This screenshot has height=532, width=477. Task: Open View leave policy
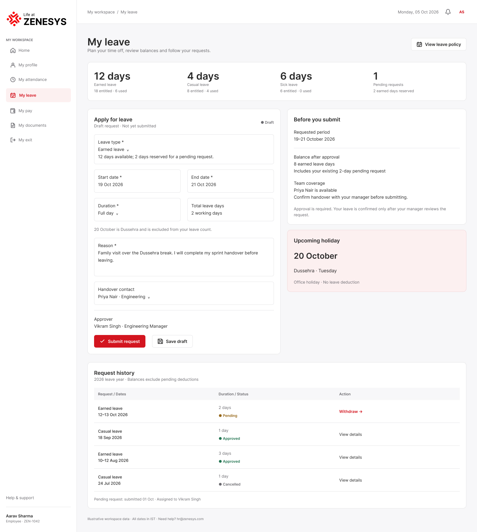(x=439, y=44)
